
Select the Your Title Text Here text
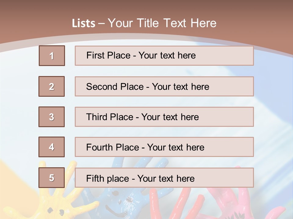tap(162, 23)
